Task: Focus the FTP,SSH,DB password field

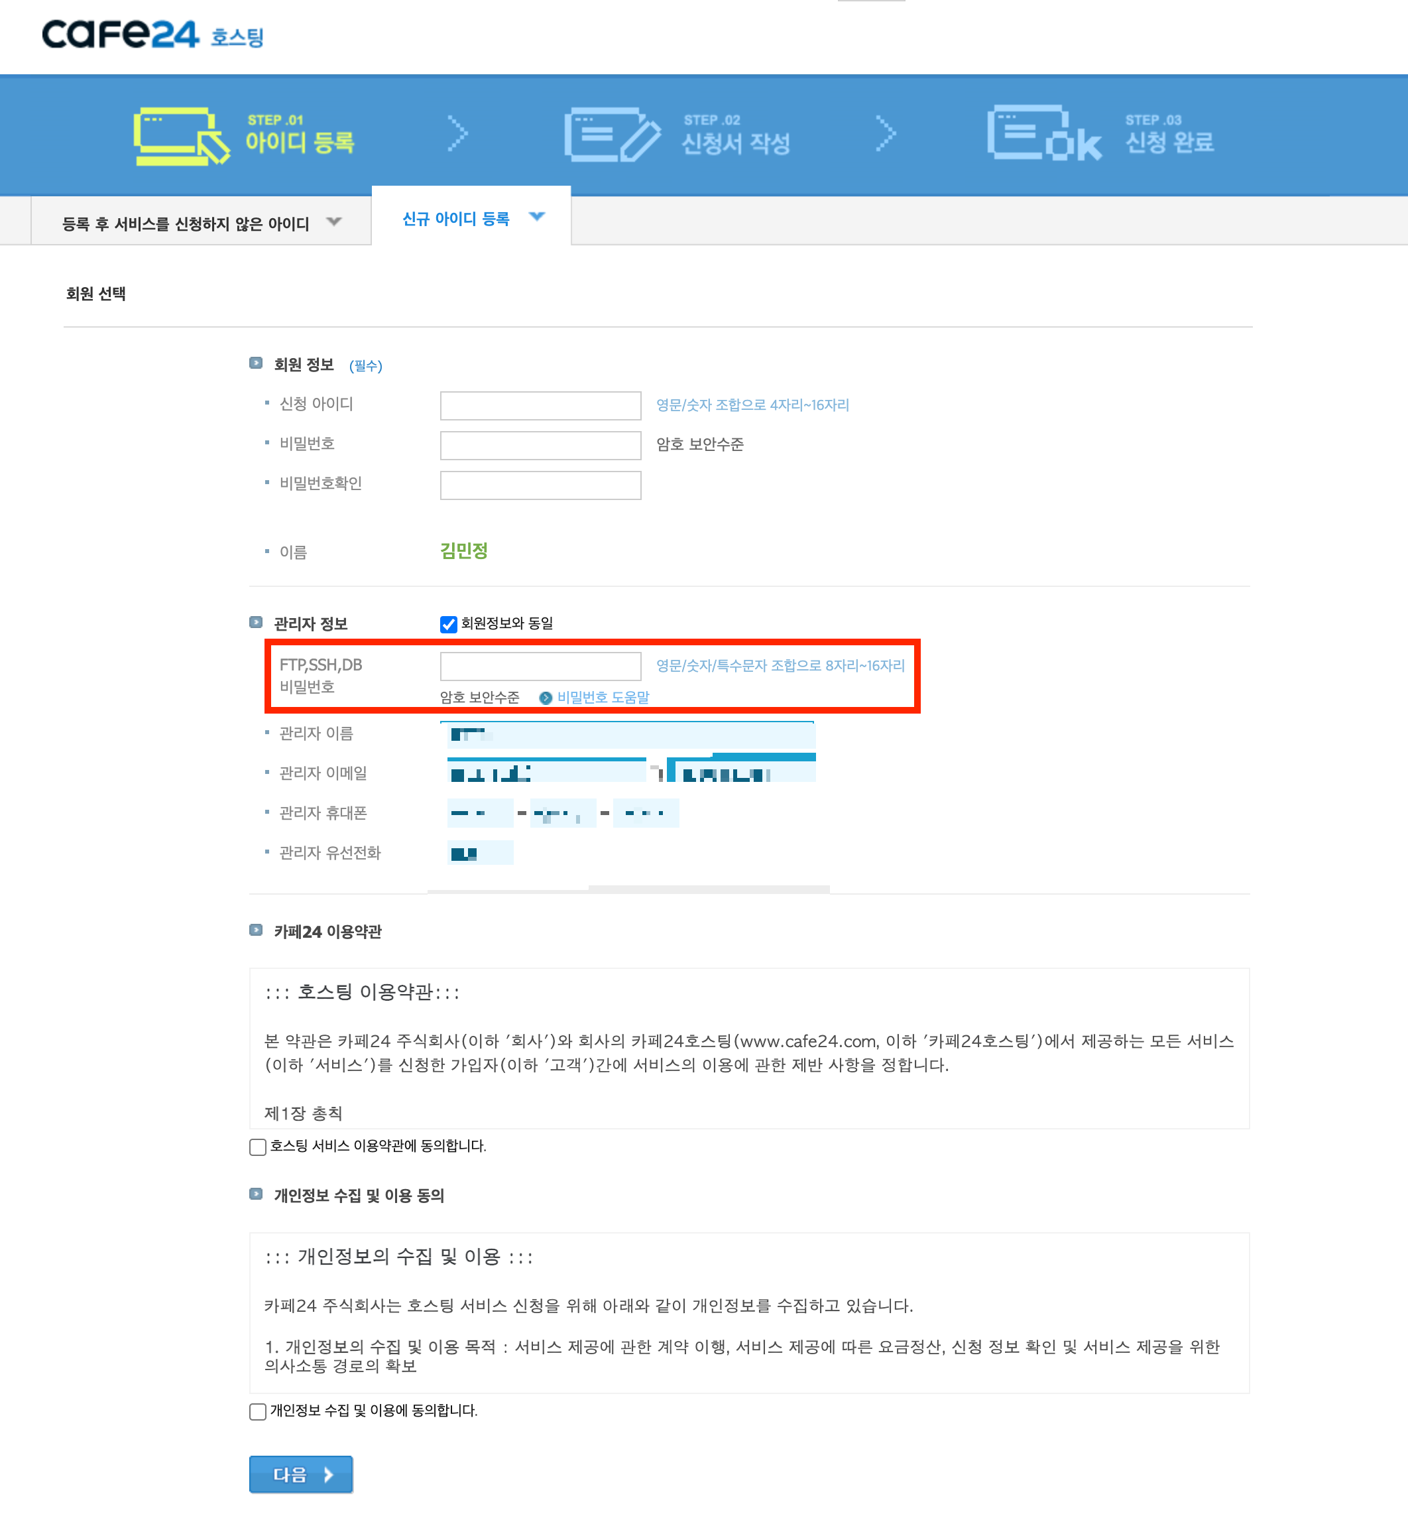Action: coord(540,666)
